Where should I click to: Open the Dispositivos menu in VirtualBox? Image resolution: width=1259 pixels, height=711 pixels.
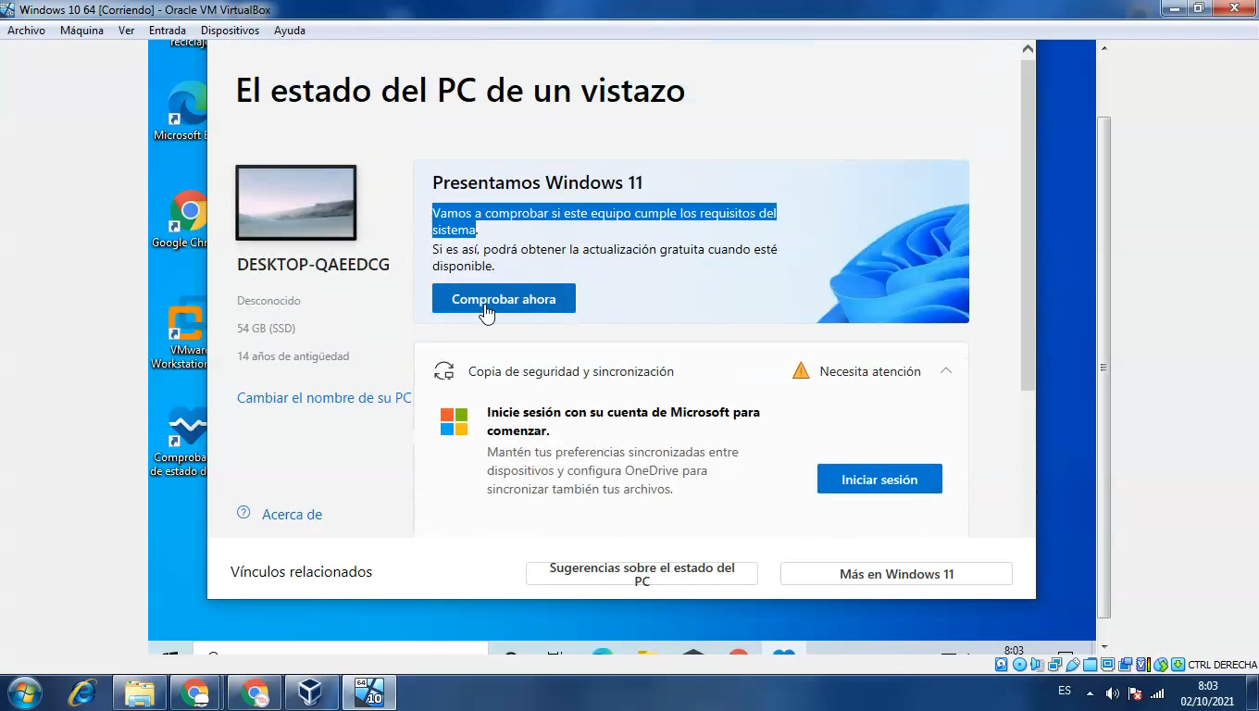tap(230, 30)
